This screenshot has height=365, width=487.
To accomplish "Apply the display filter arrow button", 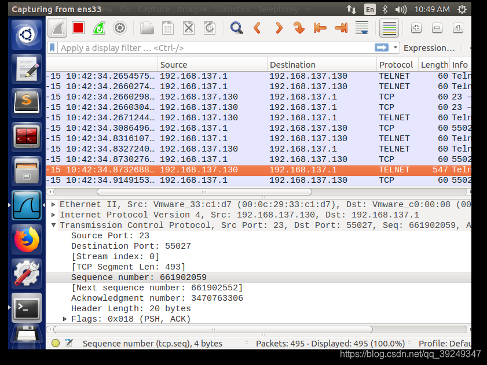I will (382, 47).
